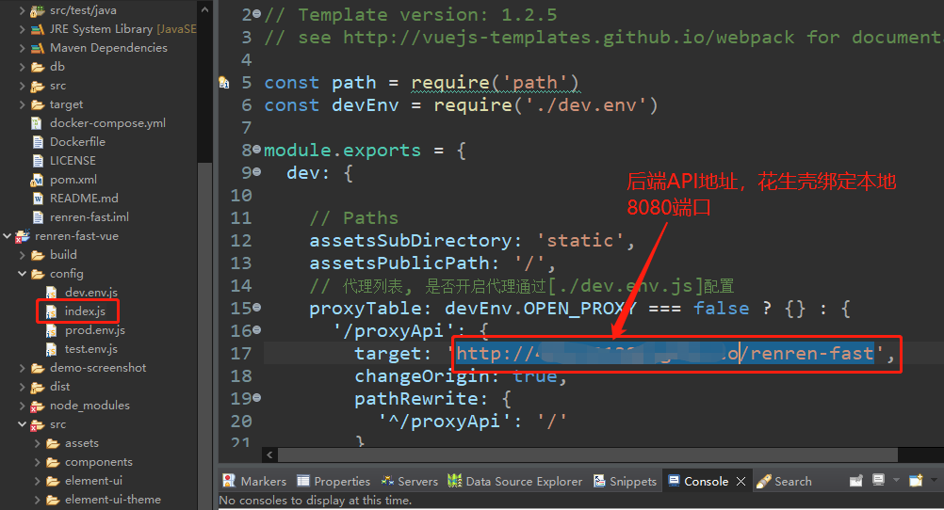
Task: Select the test.env.js file
Action: (x=90, y=349)
